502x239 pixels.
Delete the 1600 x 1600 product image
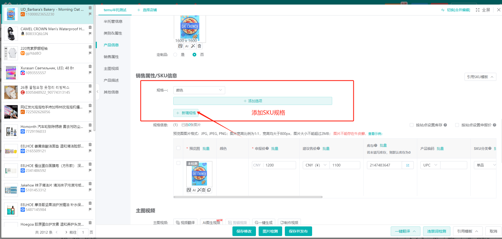199,46
